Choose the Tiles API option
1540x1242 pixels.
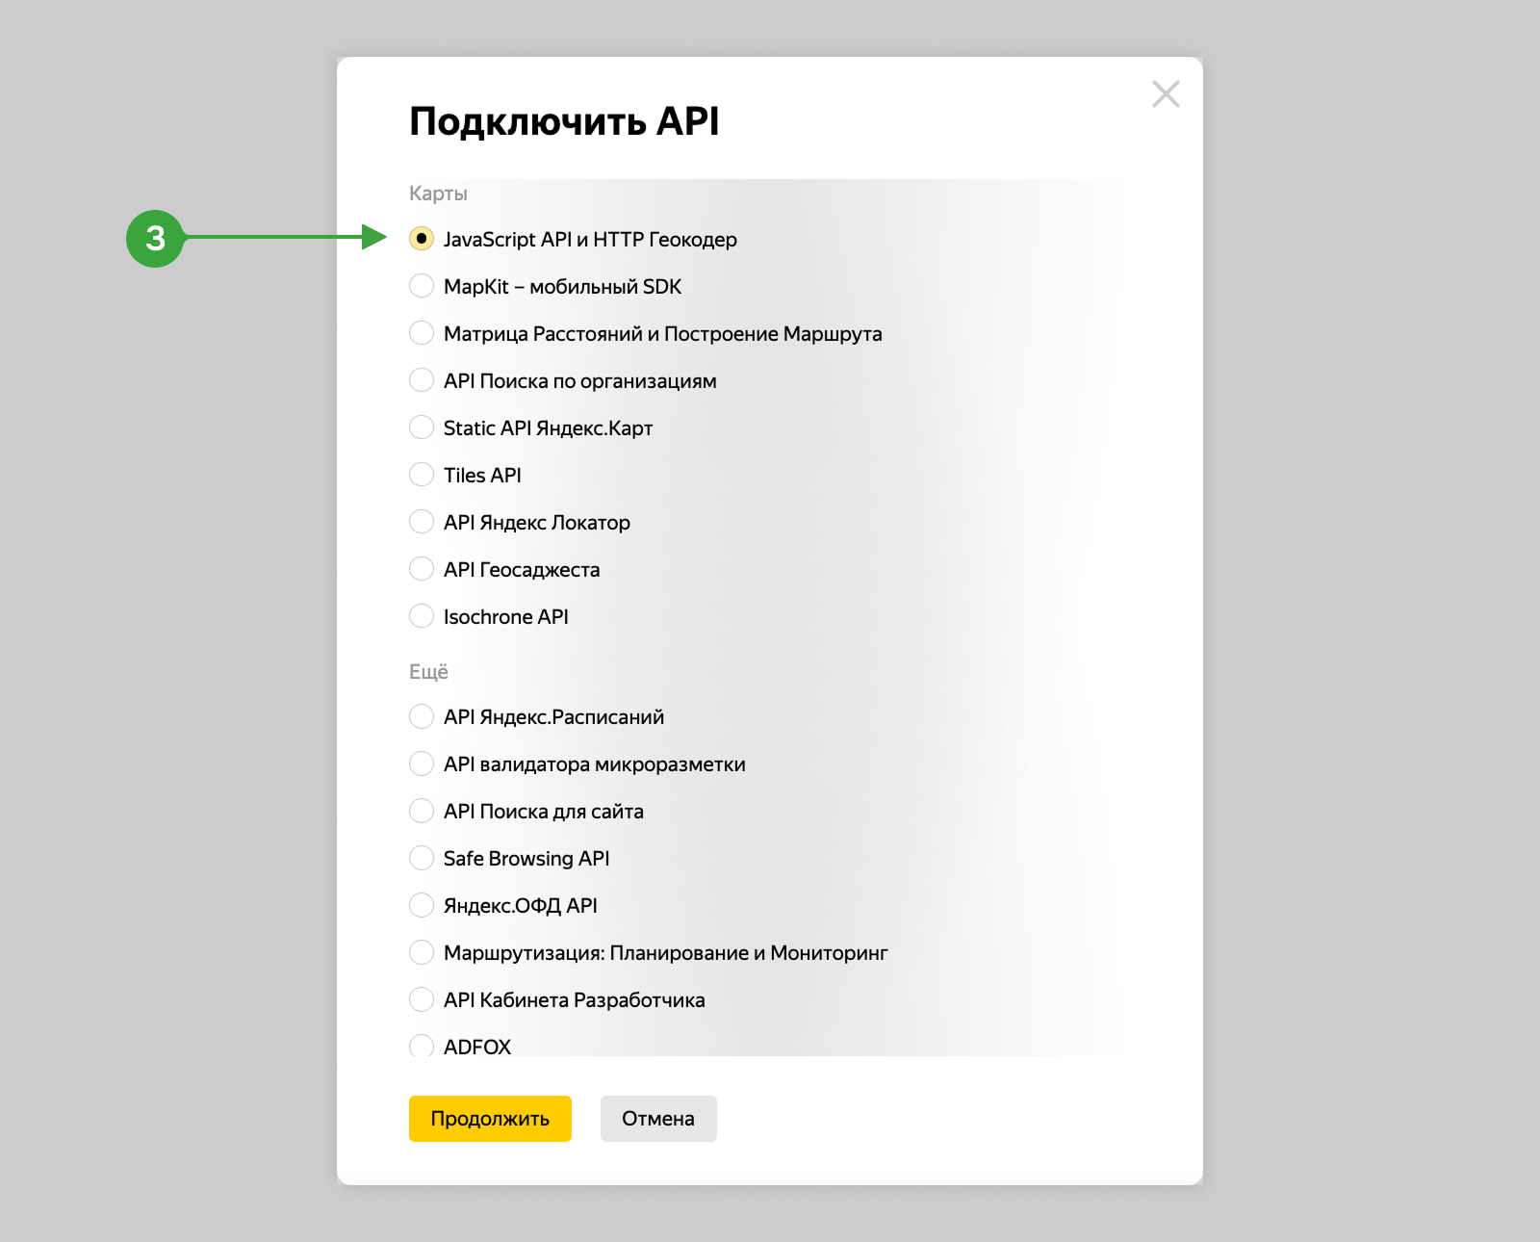coord(422,475)
